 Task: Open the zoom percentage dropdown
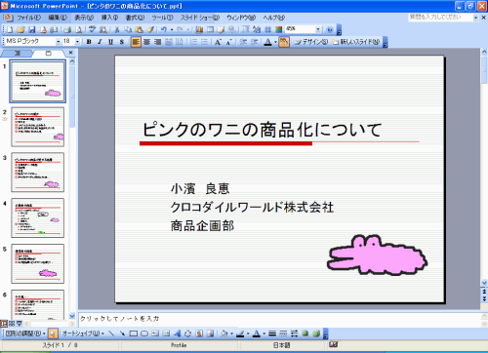pyautogui.click(x=318, y=29)
